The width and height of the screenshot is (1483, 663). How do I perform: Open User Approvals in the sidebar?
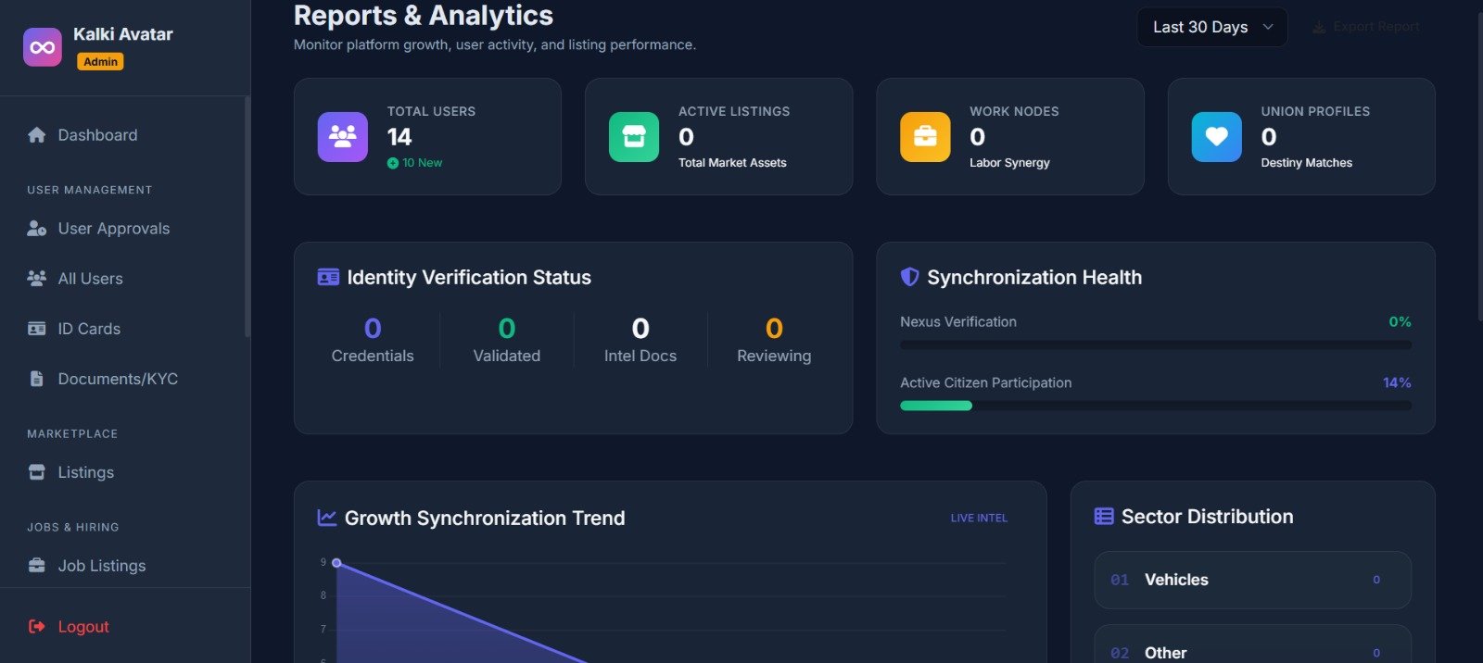113,229
